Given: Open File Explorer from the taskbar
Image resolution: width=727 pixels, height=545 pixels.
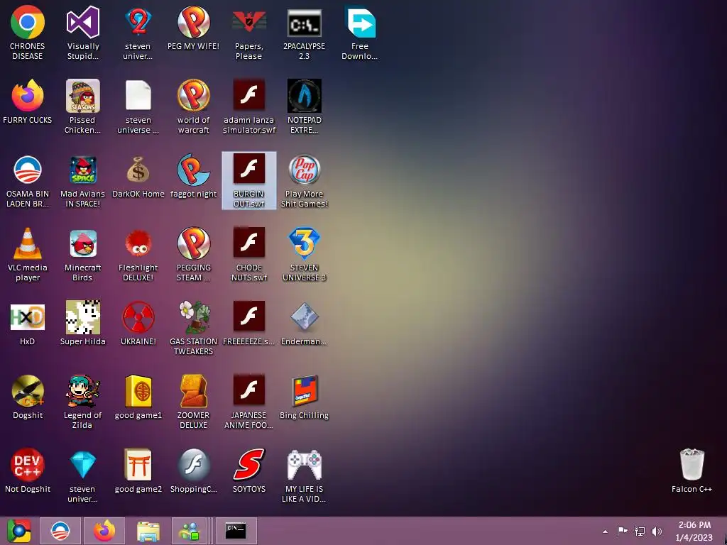Looking at the screenshot, I should (148, 531).
